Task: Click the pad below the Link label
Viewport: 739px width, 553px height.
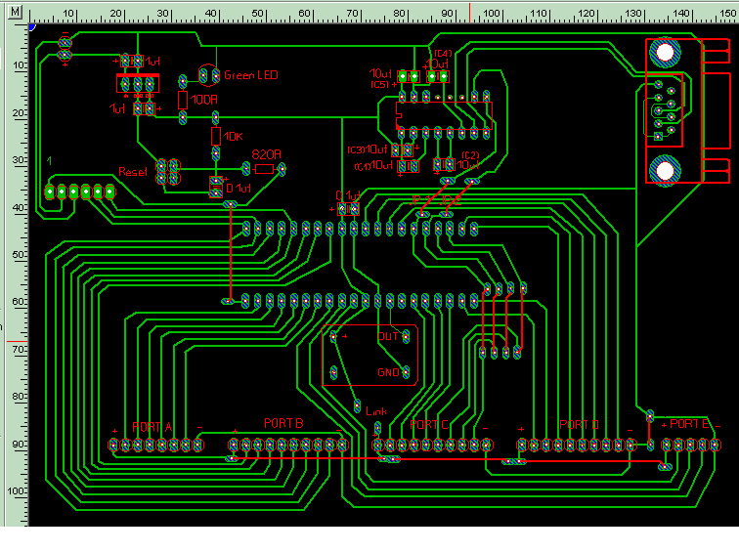Action: (377, 428)
